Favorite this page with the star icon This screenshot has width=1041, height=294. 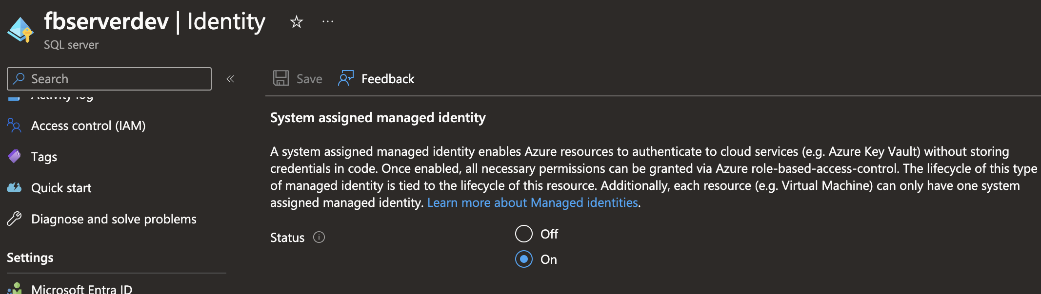pos(296,22)
